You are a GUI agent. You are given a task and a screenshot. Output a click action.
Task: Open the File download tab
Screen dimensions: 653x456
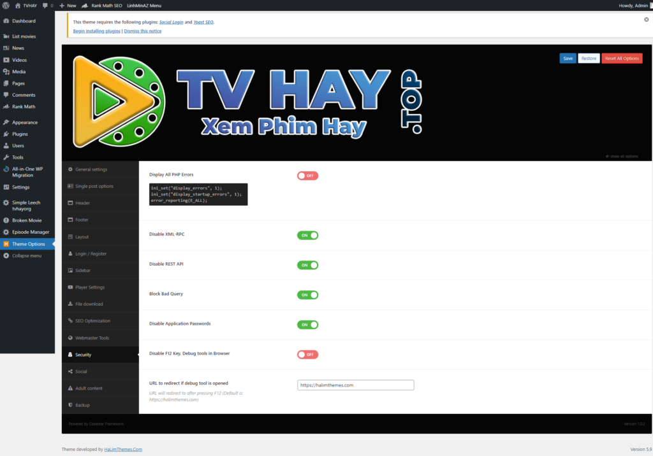click(x=100, y=304)
